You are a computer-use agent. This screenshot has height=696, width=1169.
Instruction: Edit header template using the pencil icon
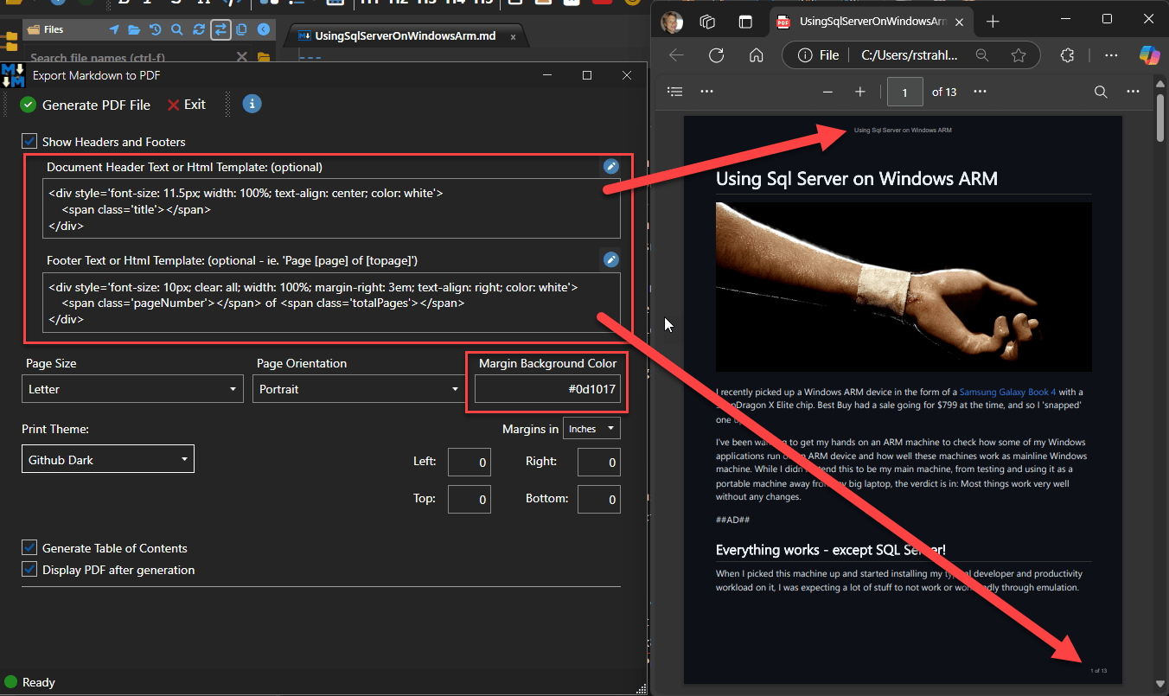click(x=610, y=166)
